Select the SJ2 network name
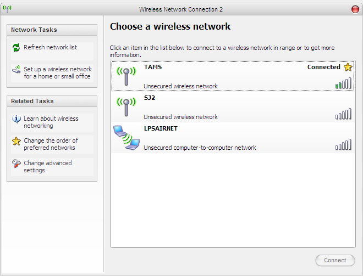Image resolution: width=363 pixels, height=276 pixels. (149, 98)
